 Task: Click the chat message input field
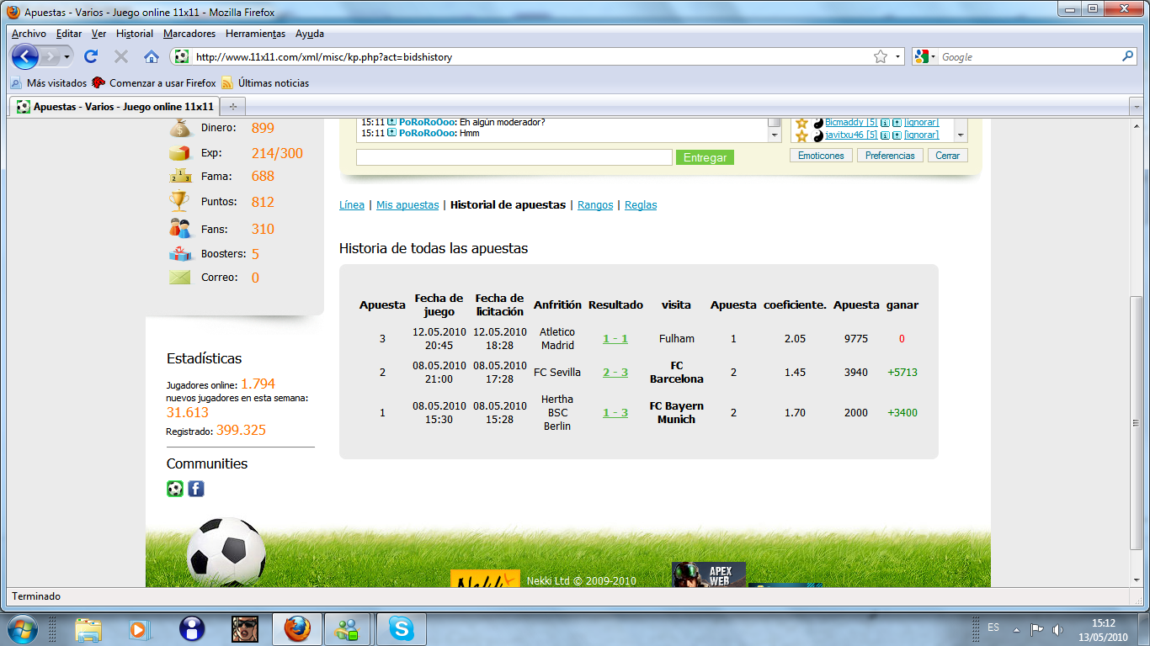click(x=514, y=157)
